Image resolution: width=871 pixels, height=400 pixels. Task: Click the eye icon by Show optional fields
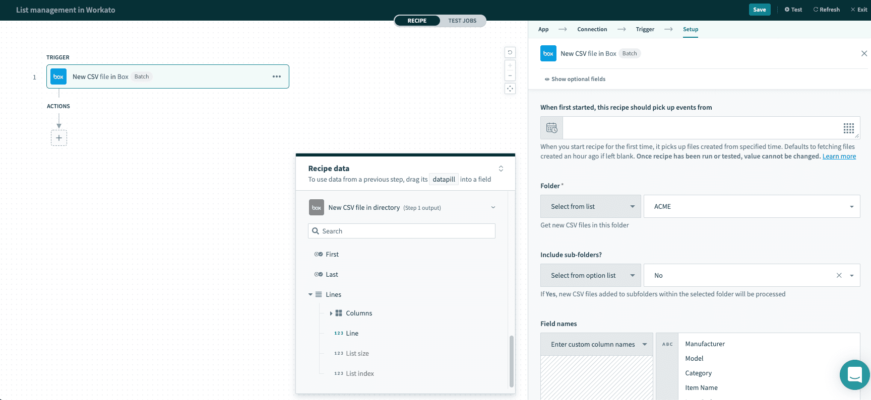547,79
